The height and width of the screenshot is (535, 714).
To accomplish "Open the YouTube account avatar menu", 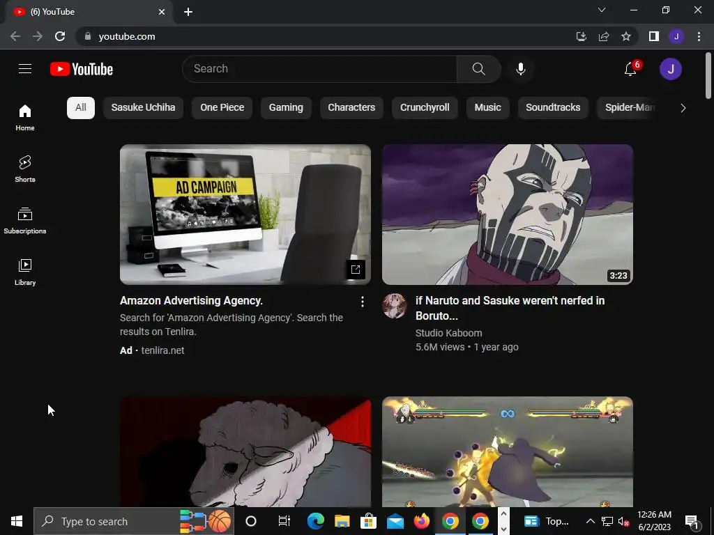I will pyautogui.click(x=670, y=69).
